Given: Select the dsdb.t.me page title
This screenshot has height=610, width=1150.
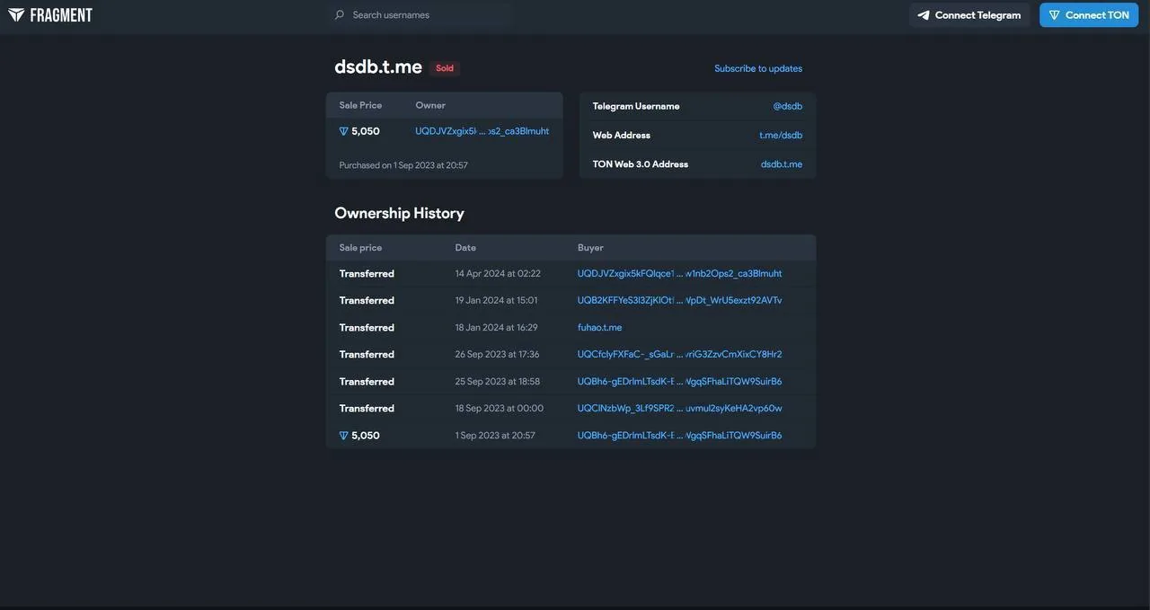Looking at the screenshot, I should (x=378, y=66).
